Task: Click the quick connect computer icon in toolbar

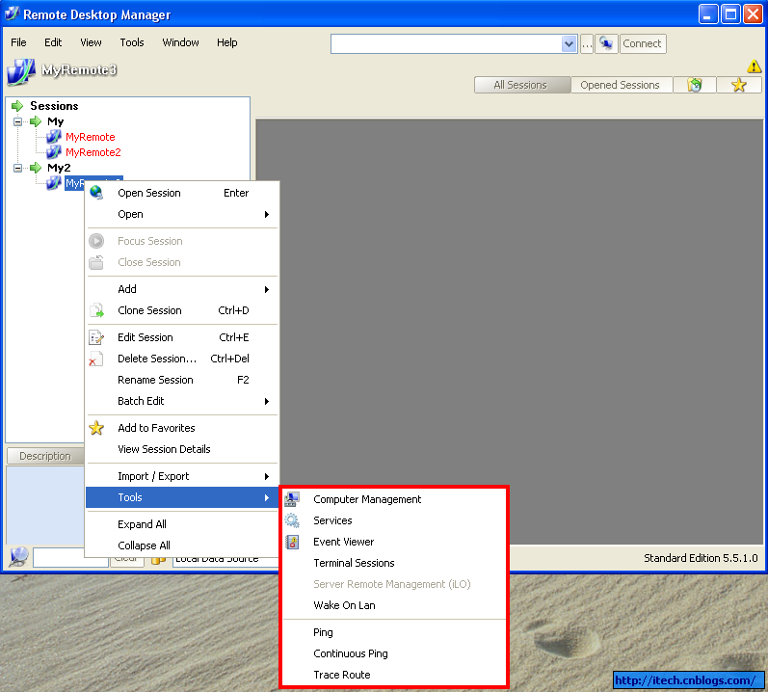Action: 606,43
